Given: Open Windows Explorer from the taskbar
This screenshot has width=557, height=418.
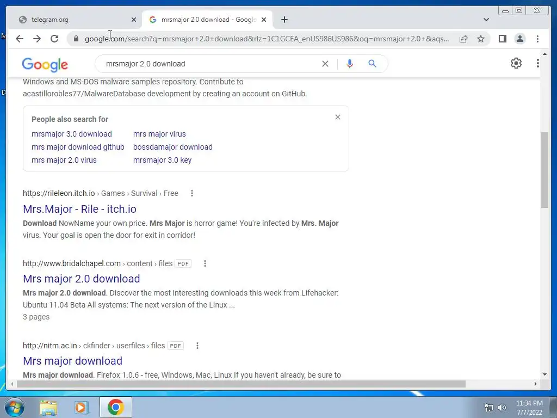Looking at the screenshot, I should click(48, 407).
